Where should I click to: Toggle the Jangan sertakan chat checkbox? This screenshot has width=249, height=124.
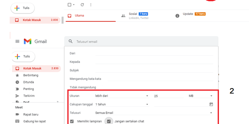pyautogui.click(x=109, y=121)
